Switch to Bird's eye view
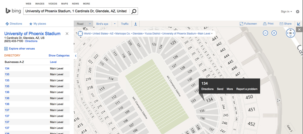 tap(102, 24)
